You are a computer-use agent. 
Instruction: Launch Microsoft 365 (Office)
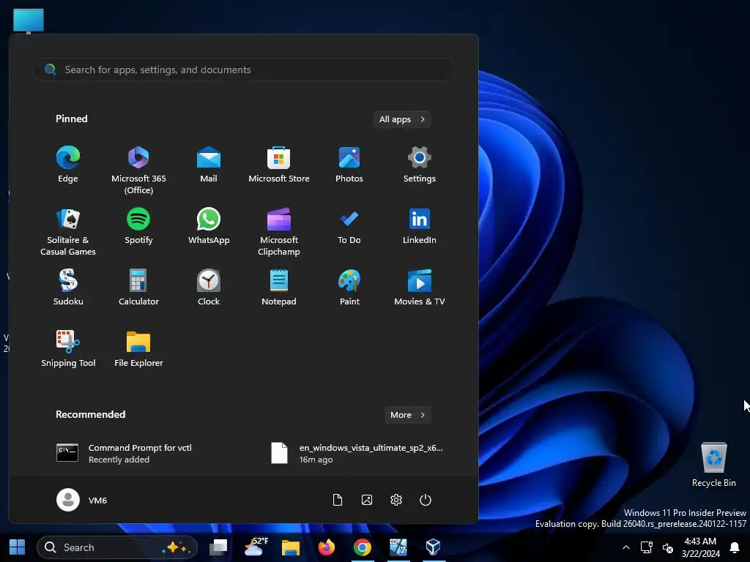pyautogui.click(x=138, y=170)
